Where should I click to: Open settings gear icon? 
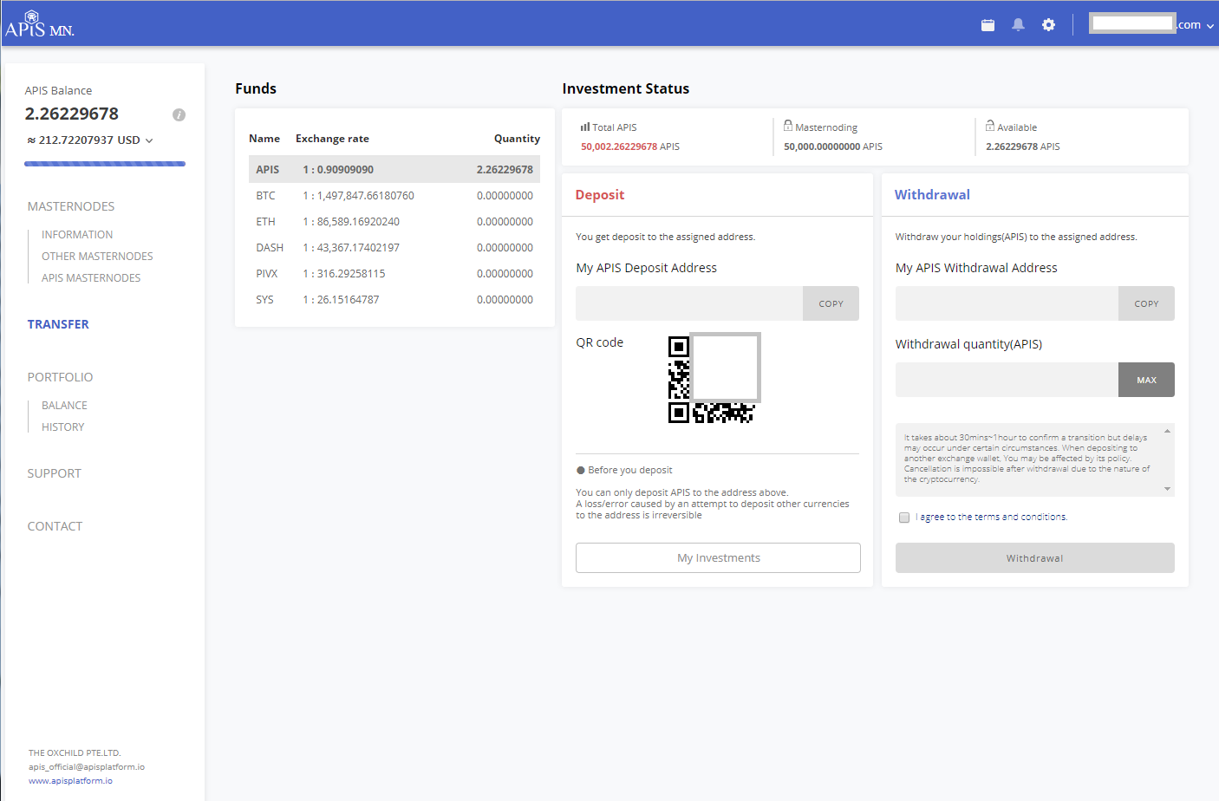click(x=1048, y=25)
